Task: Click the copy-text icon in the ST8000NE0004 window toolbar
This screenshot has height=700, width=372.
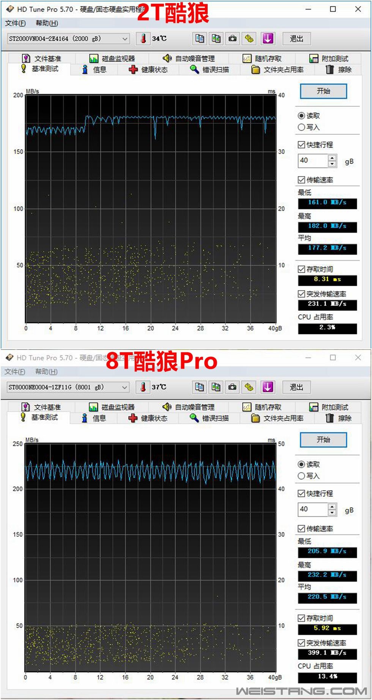Action: pos(200,387)
